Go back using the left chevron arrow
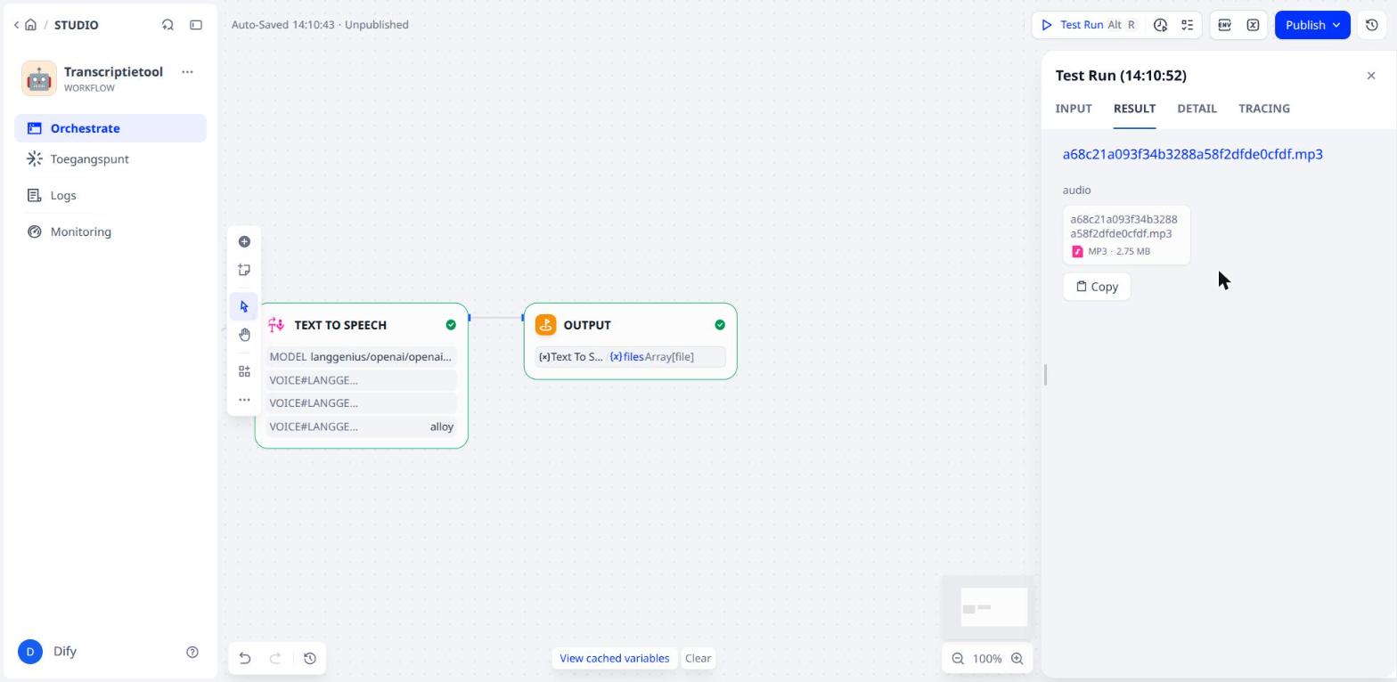Image resolution: width=1397 pixels, height=682 pixels. point(16,25)
